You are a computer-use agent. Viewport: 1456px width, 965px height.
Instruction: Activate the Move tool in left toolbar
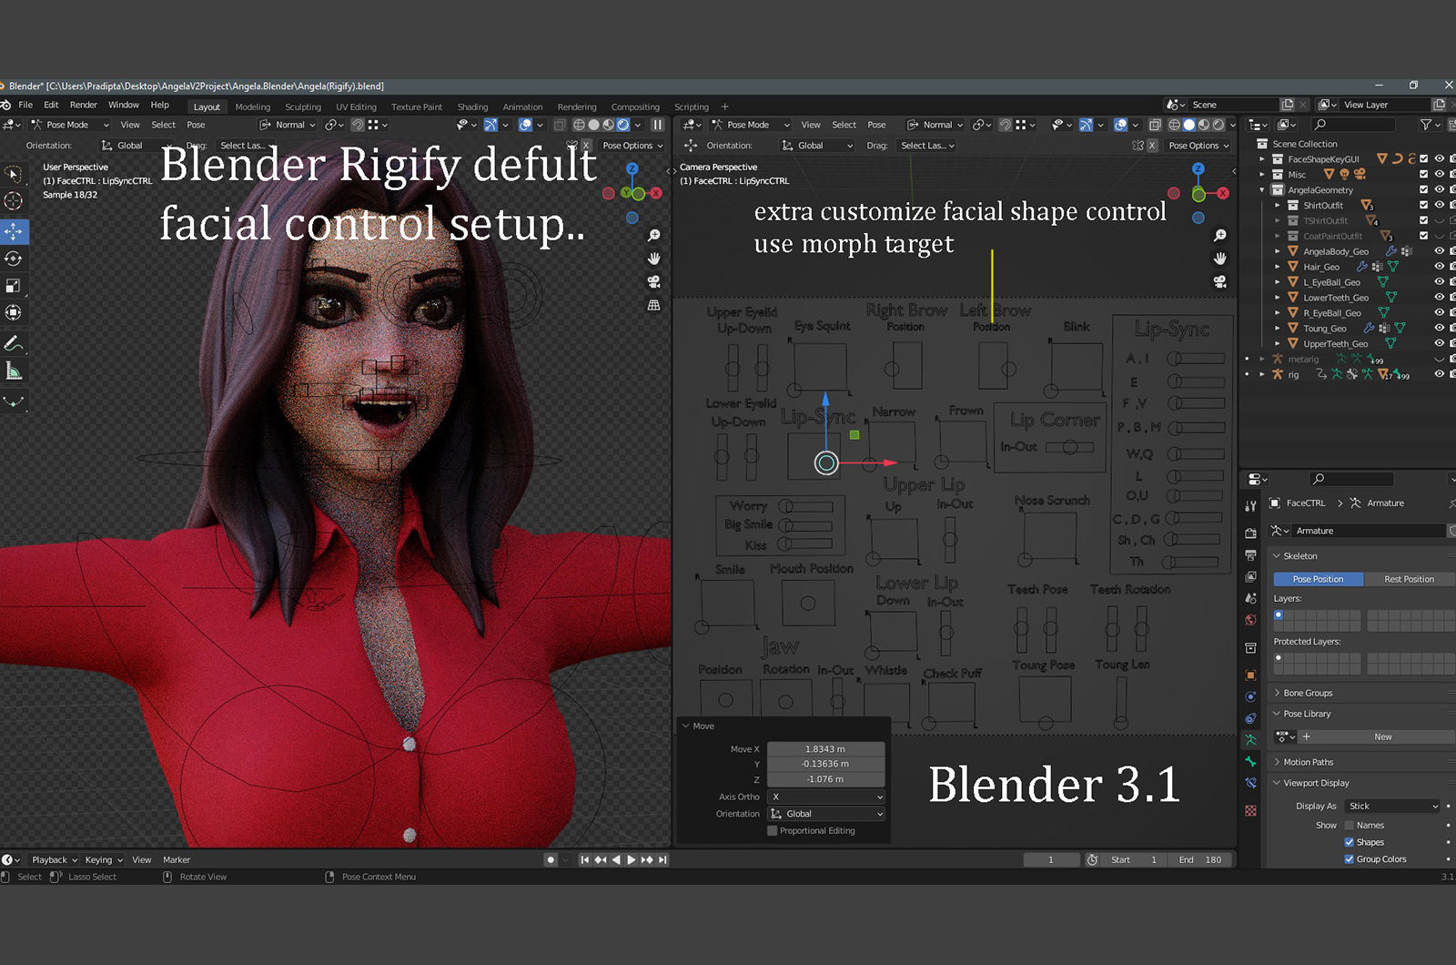coord(14,231)
